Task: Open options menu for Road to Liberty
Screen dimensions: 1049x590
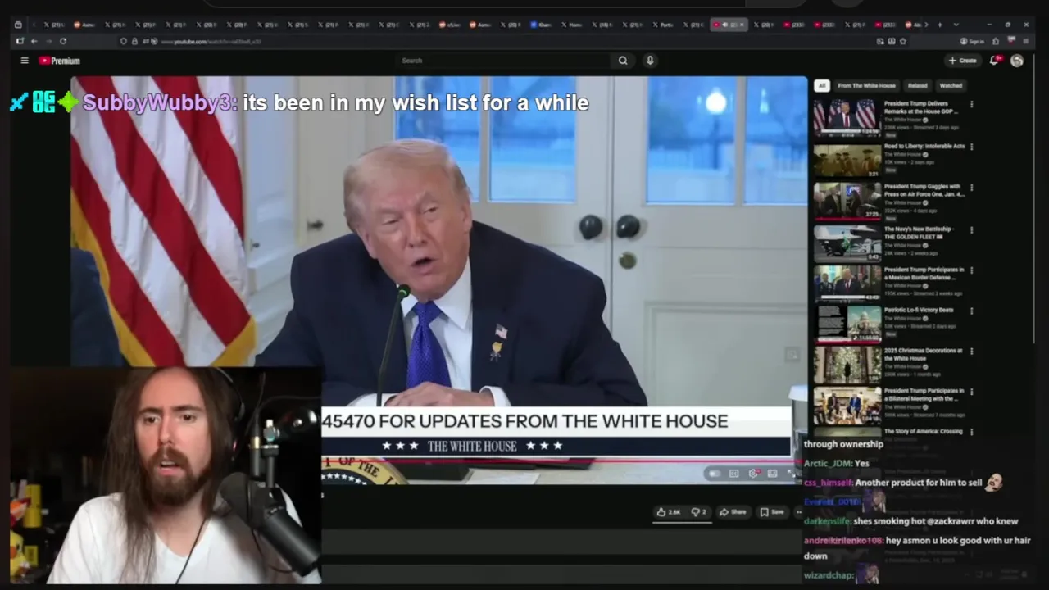Action: [972, 147]
